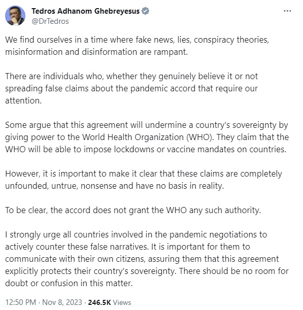This screenshot has width=303, height=310.
Task: Open the three-dot more options menu
Action: 287,11
